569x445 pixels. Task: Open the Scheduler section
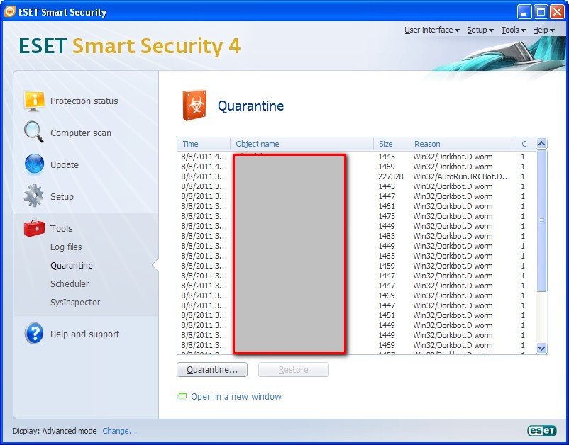(x=70, y=283)
